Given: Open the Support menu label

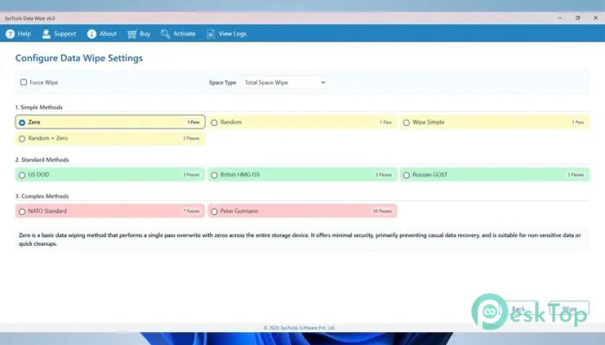Looking at the screenshot, I should point(65,34).
